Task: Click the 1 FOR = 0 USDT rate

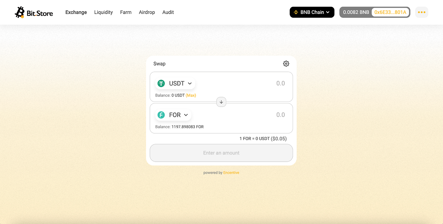Action: [x=255, y=139]
